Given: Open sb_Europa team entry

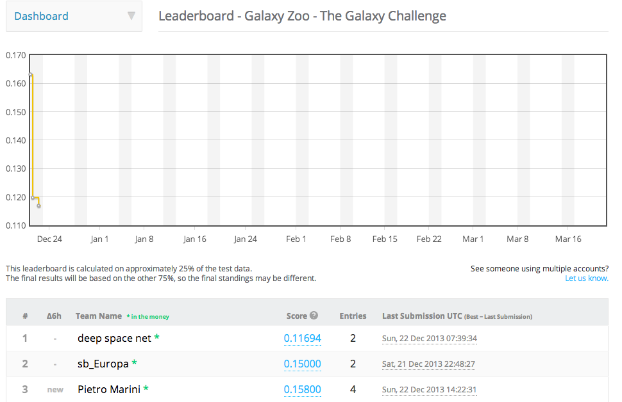Looking at the screenshot, I should pos(103,364).
